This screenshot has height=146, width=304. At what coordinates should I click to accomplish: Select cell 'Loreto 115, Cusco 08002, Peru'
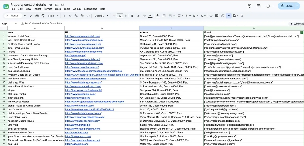point(172,106)
